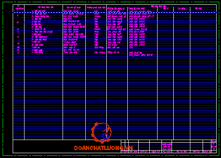This screenshot has width=221, height=158.
Task: Select the 'Thủ công' method cell
Action: [x=99, y=47]
